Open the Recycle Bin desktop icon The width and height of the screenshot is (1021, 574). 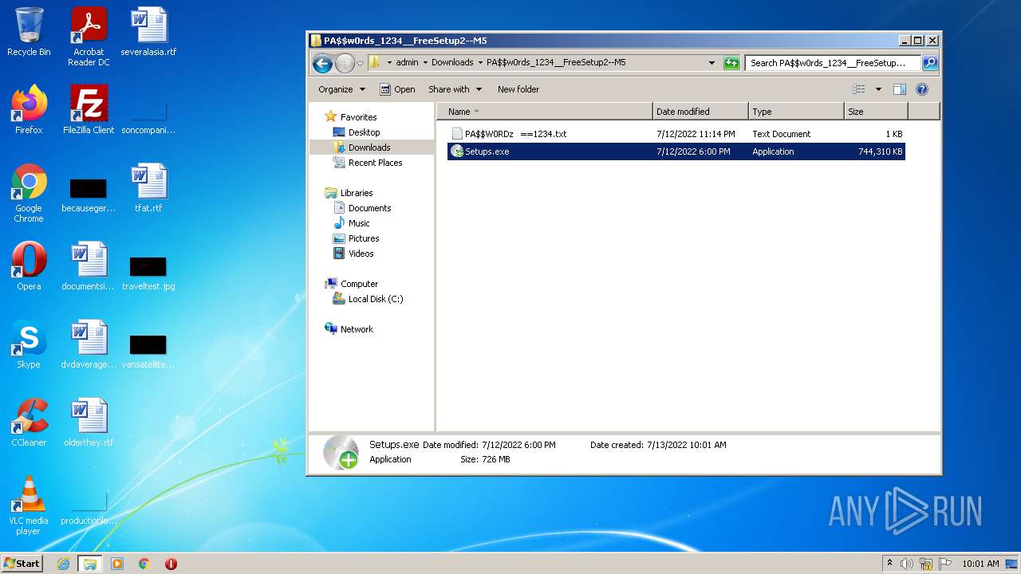(x=29, y=32)
